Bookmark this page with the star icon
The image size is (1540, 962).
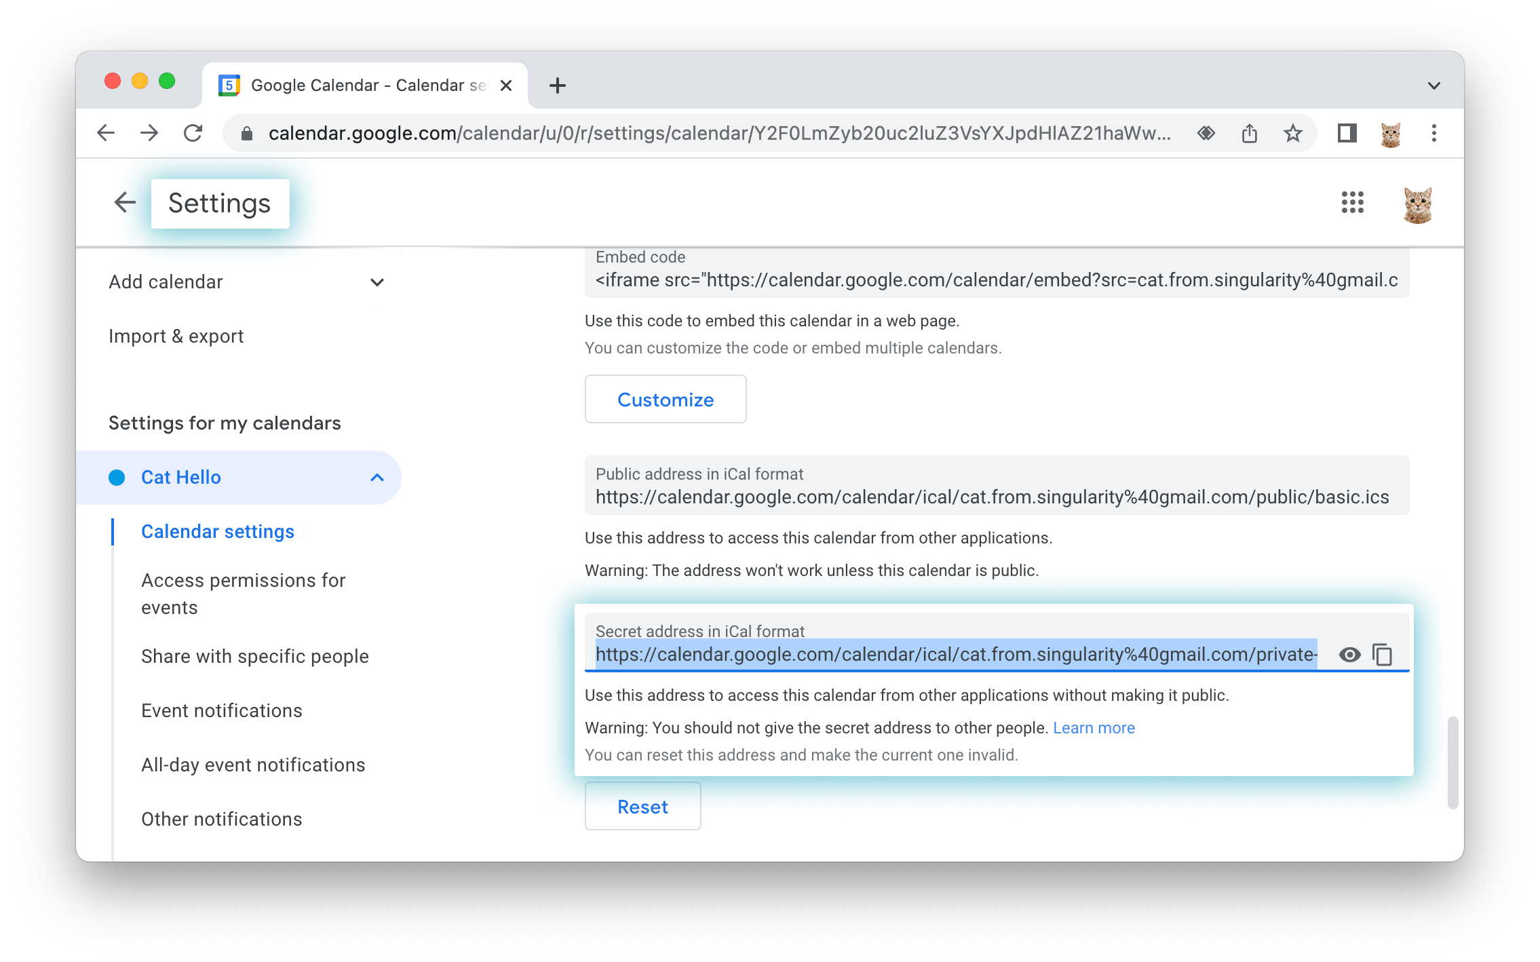pos(1292,133)
